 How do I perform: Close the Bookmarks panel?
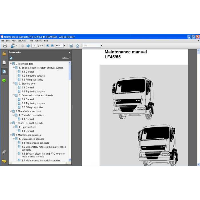(69, 52)
